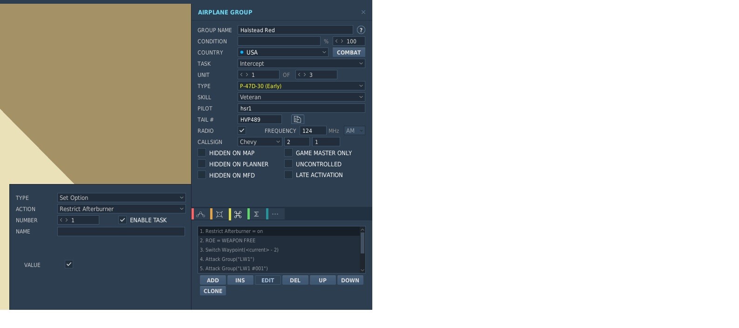Enable GAME MASTER ONLY checkbox
The height and width of the screenshot is (328, 739).
(288, 152)
